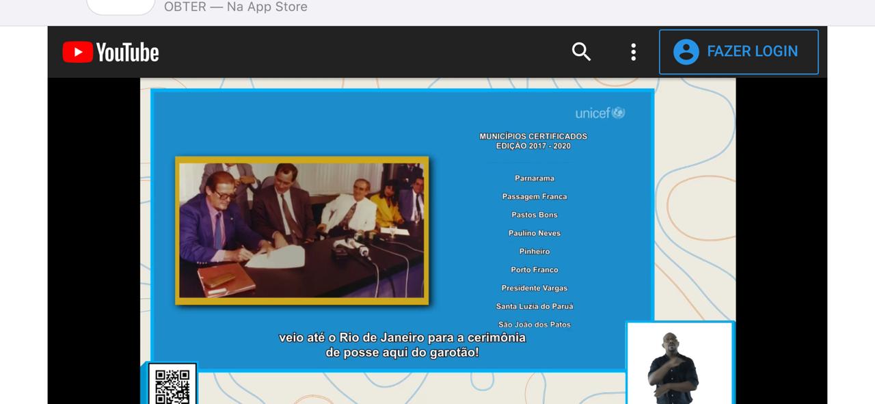Click "Parnarama" in the municipalities list
The width and height of the screenshot is (875, 404).
(x=535, y=178)
